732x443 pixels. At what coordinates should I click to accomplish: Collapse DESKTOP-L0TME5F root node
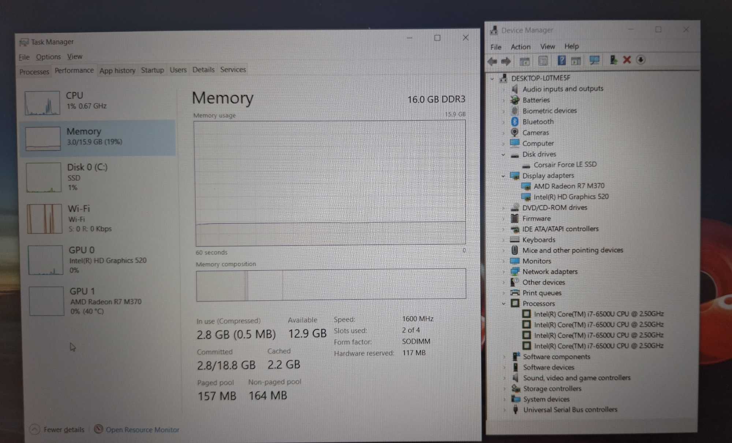(492, 79)
